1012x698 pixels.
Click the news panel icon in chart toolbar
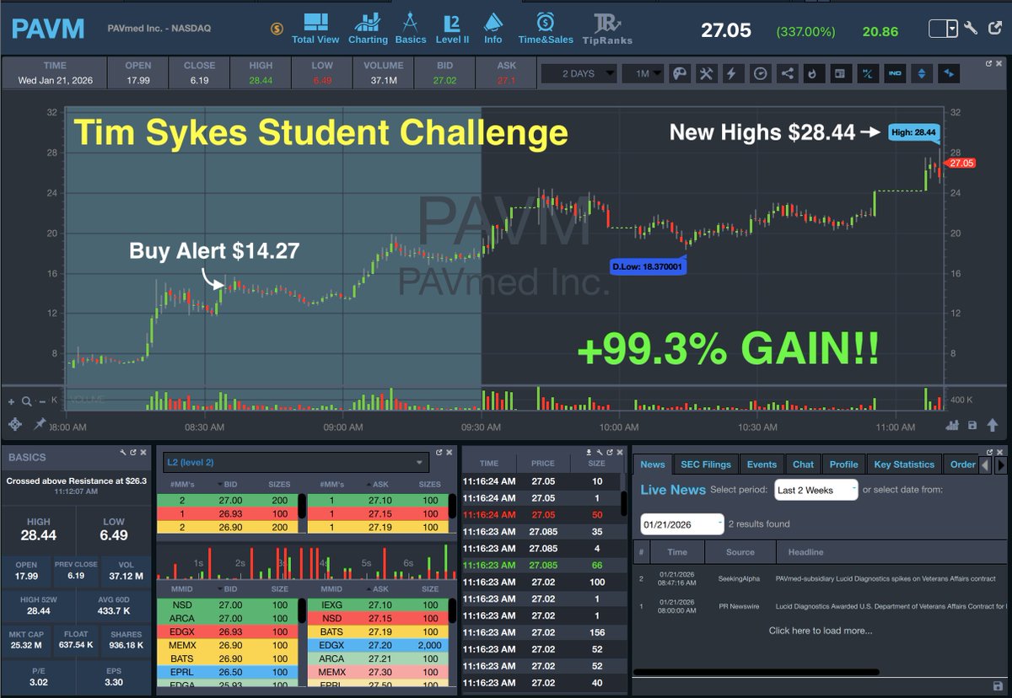tap(839, 73)
